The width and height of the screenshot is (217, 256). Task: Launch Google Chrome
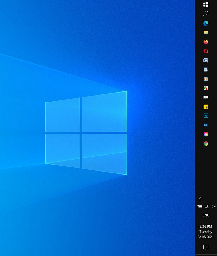point(206,143)
